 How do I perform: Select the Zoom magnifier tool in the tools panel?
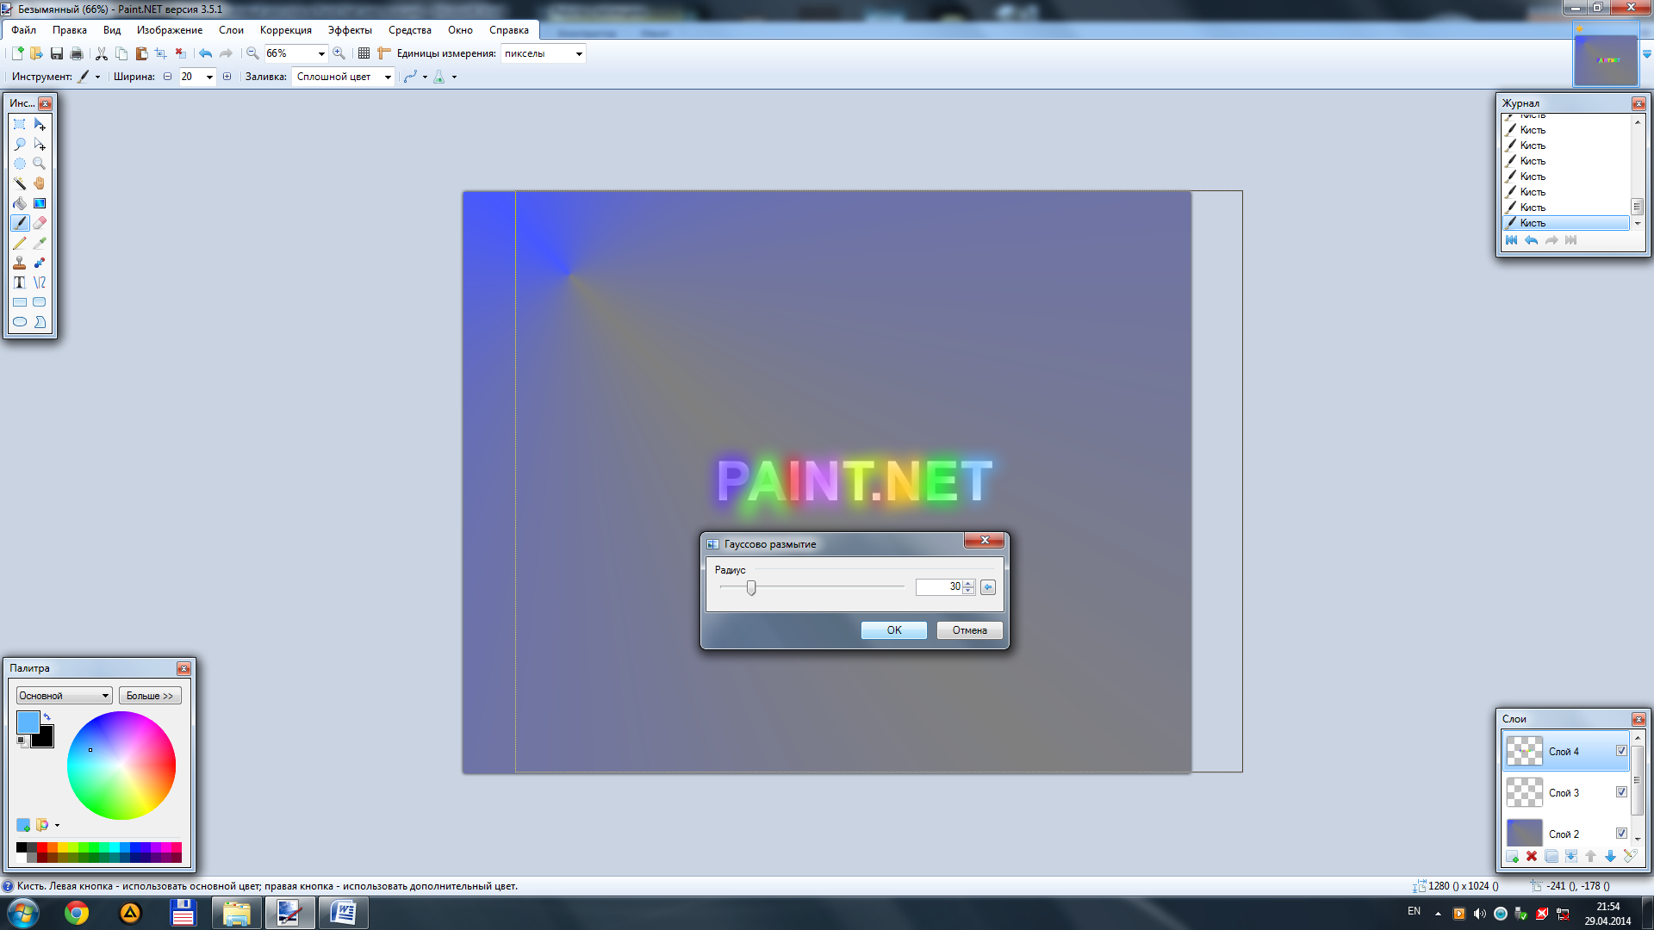tap(40, 164)
